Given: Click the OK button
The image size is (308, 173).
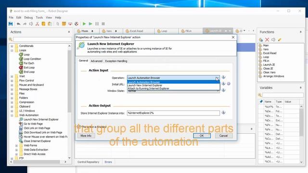Looking at the screenshot, I should click(202, 136).
